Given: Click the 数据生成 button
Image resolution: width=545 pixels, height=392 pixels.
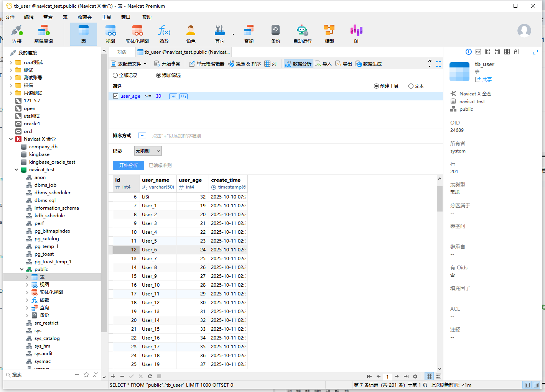Looking at the screenshot, I should tap(369, 64).
